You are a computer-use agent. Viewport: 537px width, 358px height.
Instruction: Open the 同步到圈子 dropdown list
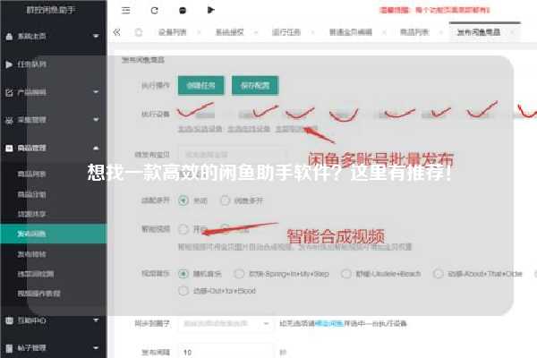click(226, 323)
